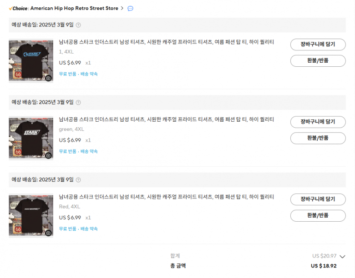
Task: Open first product title link
Action: click(x=166, y=42)
